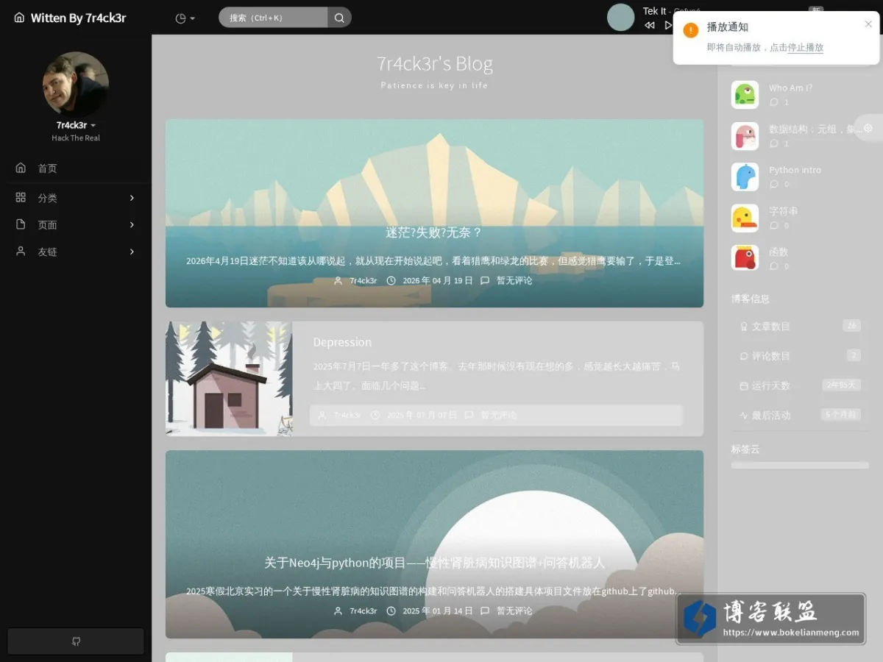Focus the 搜索 (Ctrl+K) search field
The image size is (883, 662).
273,18
